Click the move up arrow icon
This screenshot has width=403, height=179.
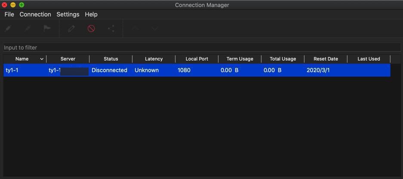point(135,28)
